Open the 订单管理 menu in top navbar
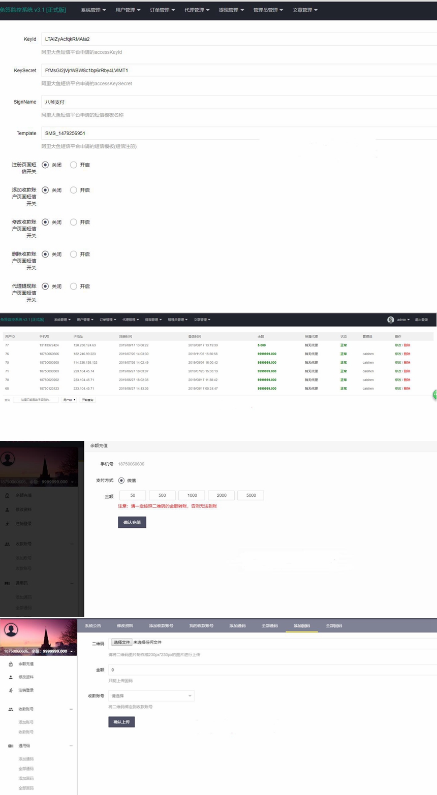Screen dimensions: 437x795 click(x=162, y=10)
